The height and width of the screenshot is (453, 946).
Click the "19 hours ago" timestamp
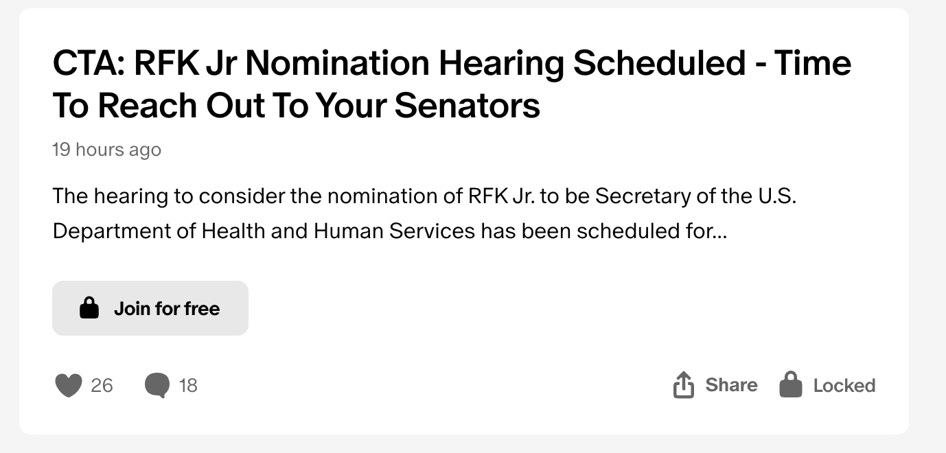click(106, 150)
